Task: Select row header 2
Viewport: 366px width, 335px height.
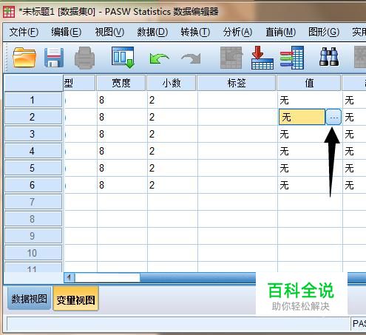Action: click(33, 117)
